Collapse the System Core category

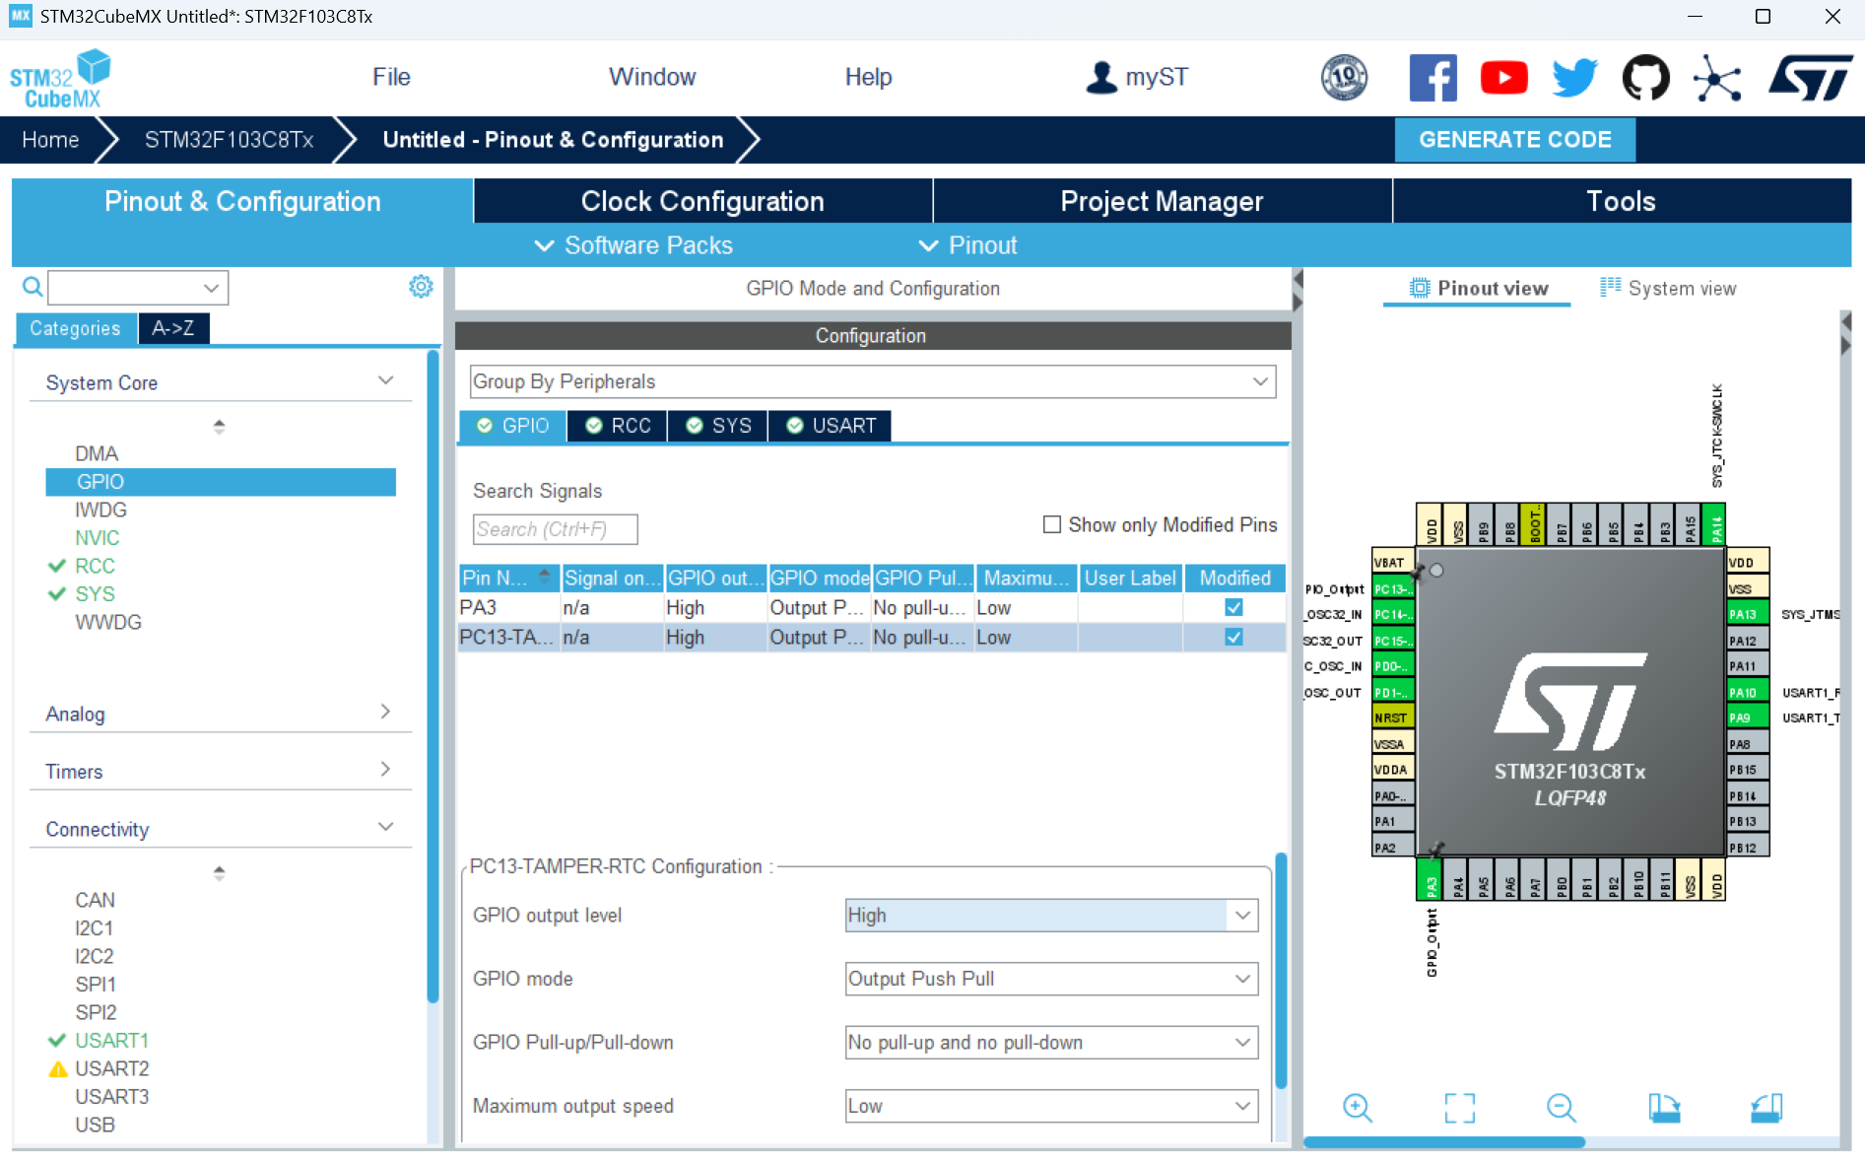386,380
